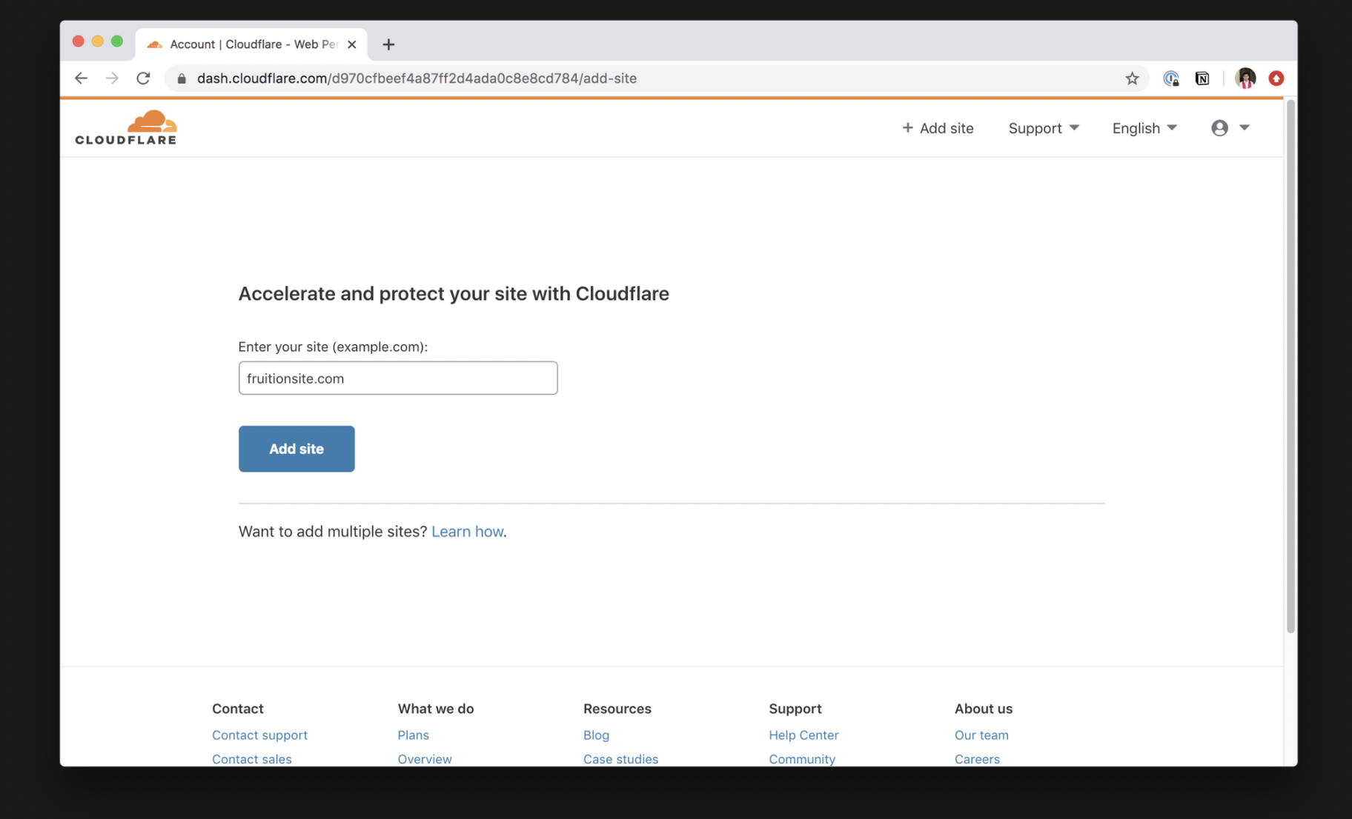The image size is (1352, 819).
Task: Open the English language dropdown
Action: [1144, 128]
